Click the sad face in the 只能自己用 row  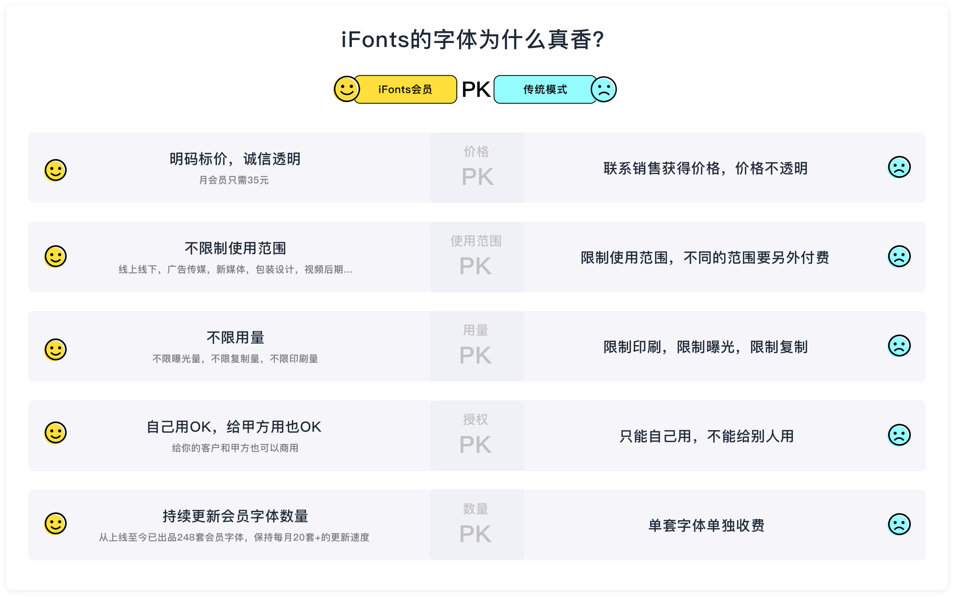click(899, 435)
